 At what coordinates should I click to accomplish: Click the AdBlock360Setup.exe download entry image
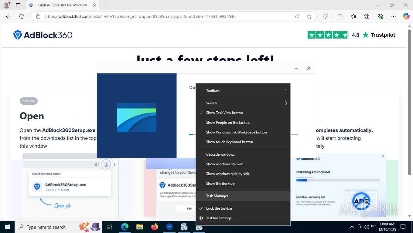pos(70,187)
